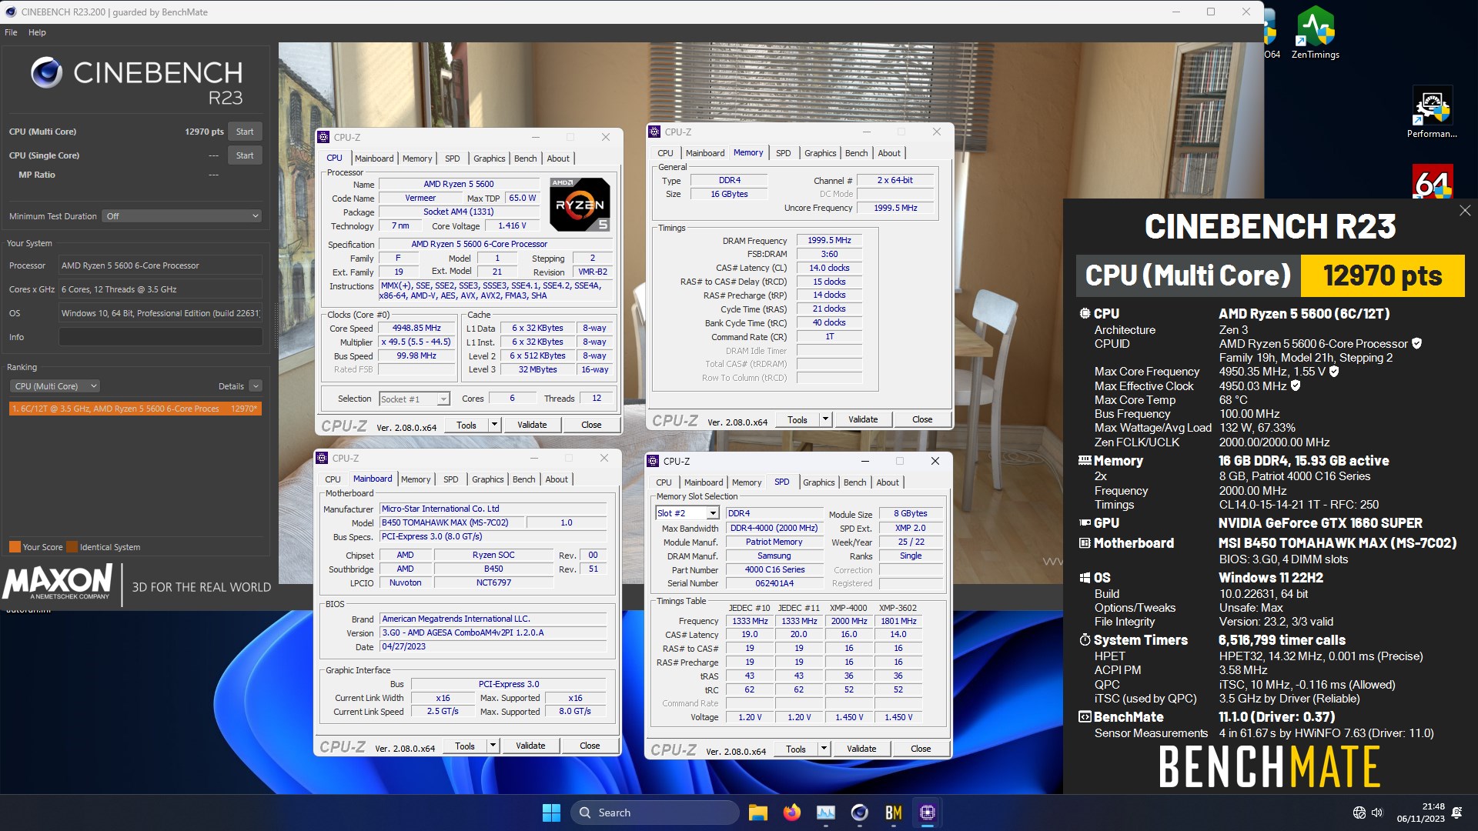Open the BenchMate taskbar icon
This screenshot has width=1478, height=831.
pyautogui.click(x=893, y=813)
